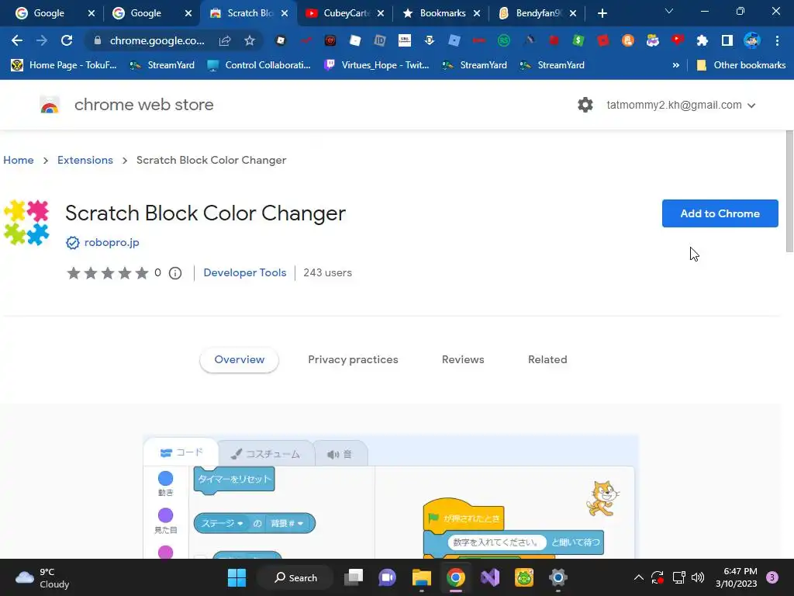The height and width of the screenshot is (596, 794).
Task: Click the extension screenshot preview image
Action: pyautogui.click(x=391, y=497)
